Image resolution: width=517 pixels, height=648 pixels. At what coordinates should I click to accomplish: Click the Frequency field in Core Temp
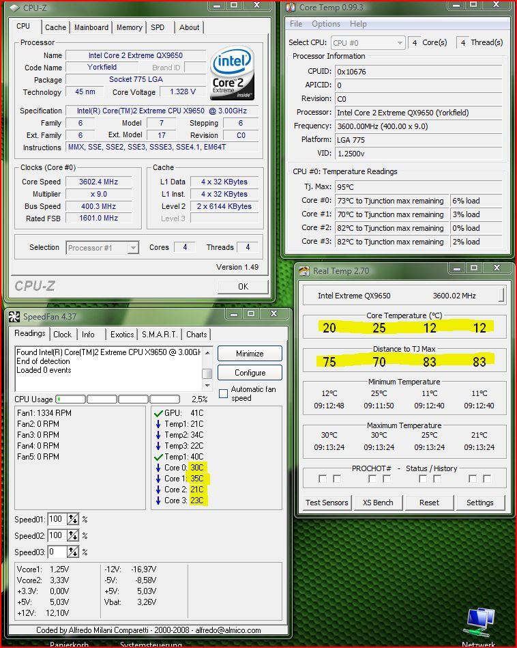[x=419, y=126]
